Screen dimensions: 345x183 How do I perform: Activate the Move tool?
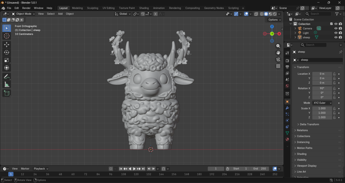click(7, 45)
